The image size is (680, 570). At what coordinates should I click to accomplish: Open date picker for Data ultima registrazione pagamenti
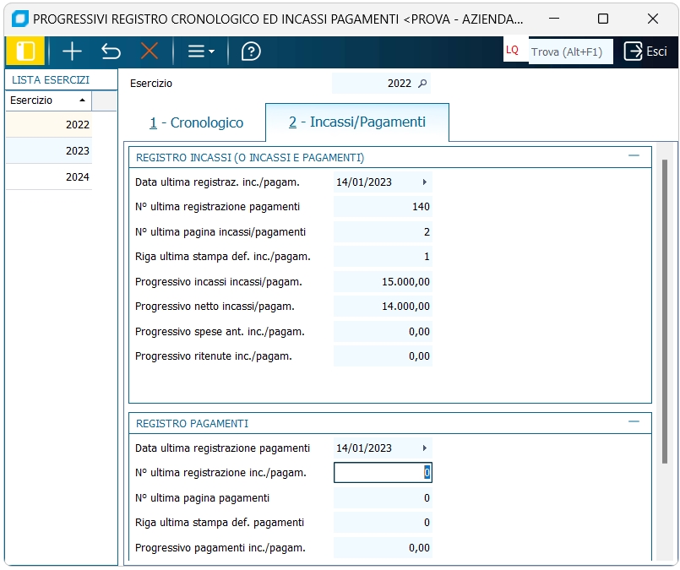(424, 448)
